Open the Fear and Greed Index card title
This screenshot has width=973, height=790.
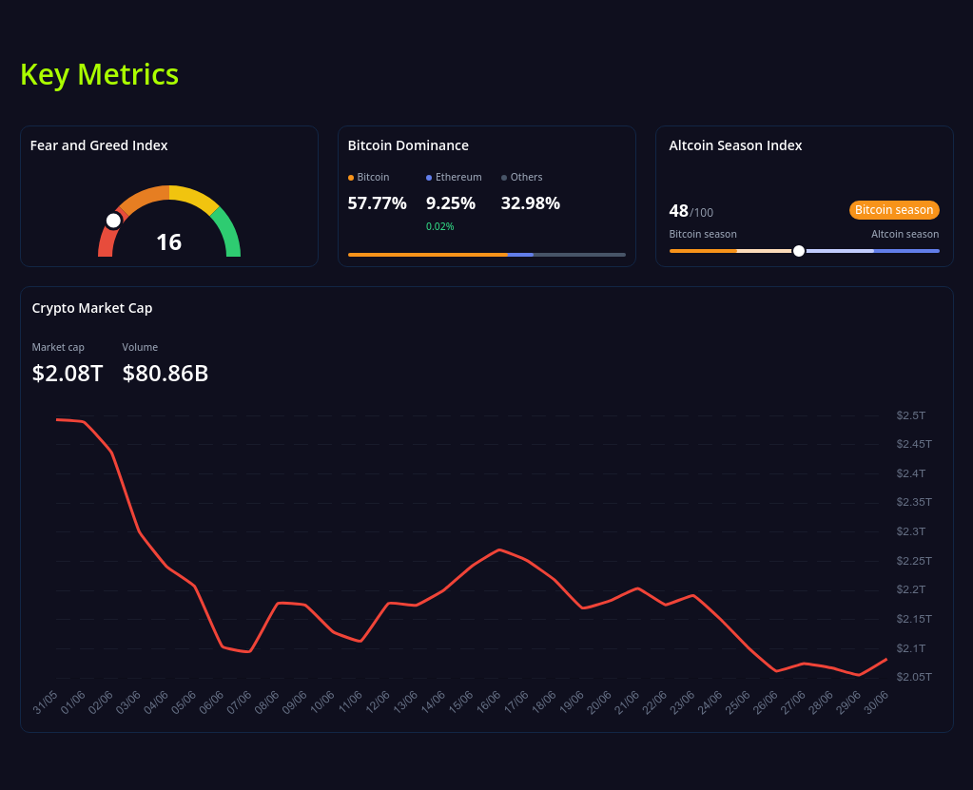click(99, 145)
